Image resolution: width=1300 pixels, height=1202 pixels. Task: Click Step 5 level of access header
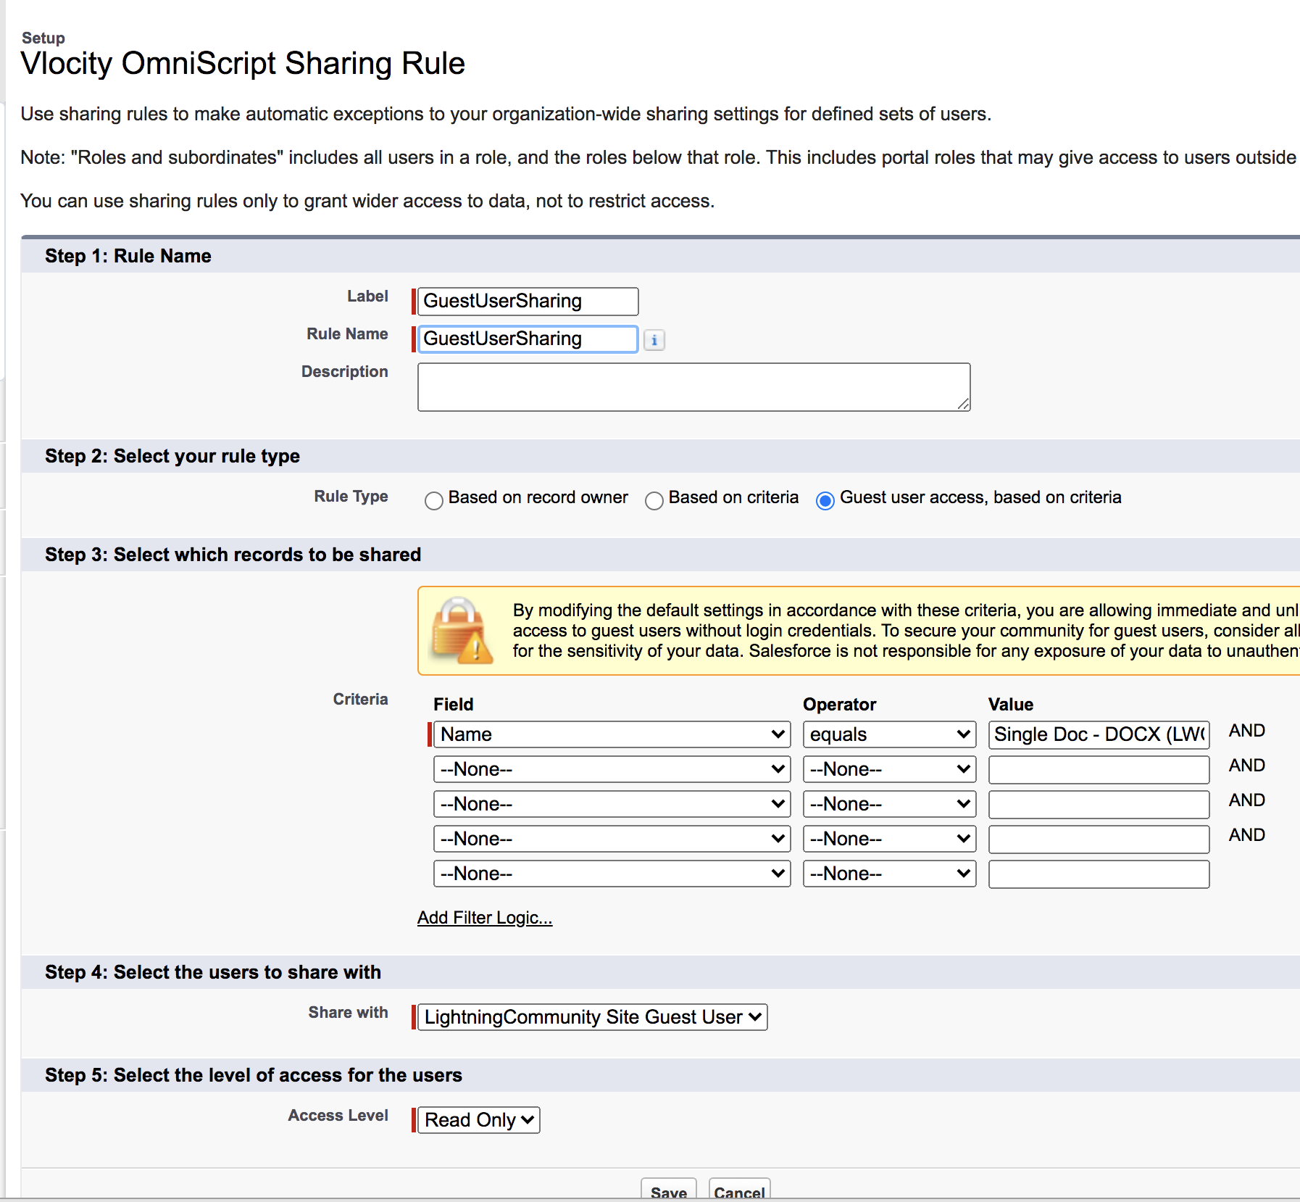pos(254,1075)
